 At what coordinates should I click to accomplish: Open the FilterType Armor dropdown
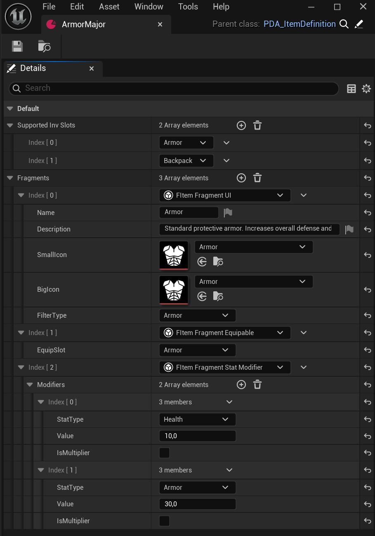point(197,316)
